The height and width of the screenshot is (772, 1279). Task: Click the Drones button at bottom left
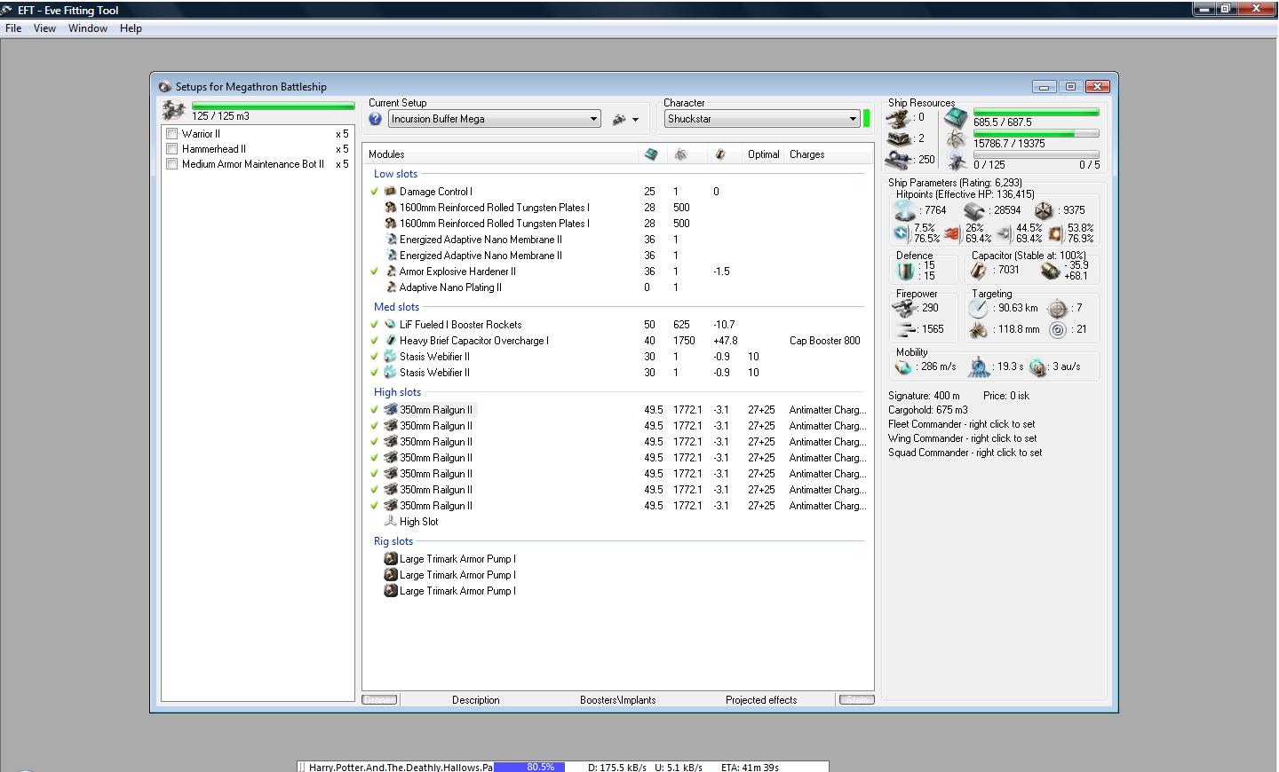point(379,700)
